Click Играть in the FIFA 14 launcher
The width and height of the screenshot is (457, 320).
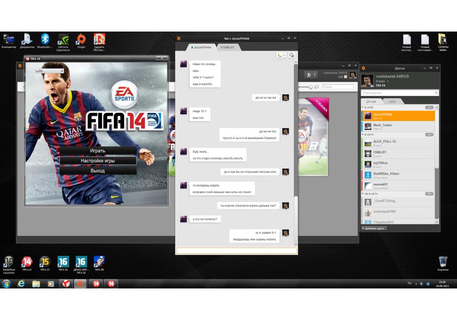98,151
